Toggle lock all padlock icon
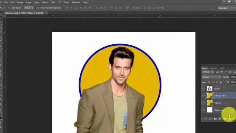The height and width of the screenshot is (133, 236). click(221, 82)
